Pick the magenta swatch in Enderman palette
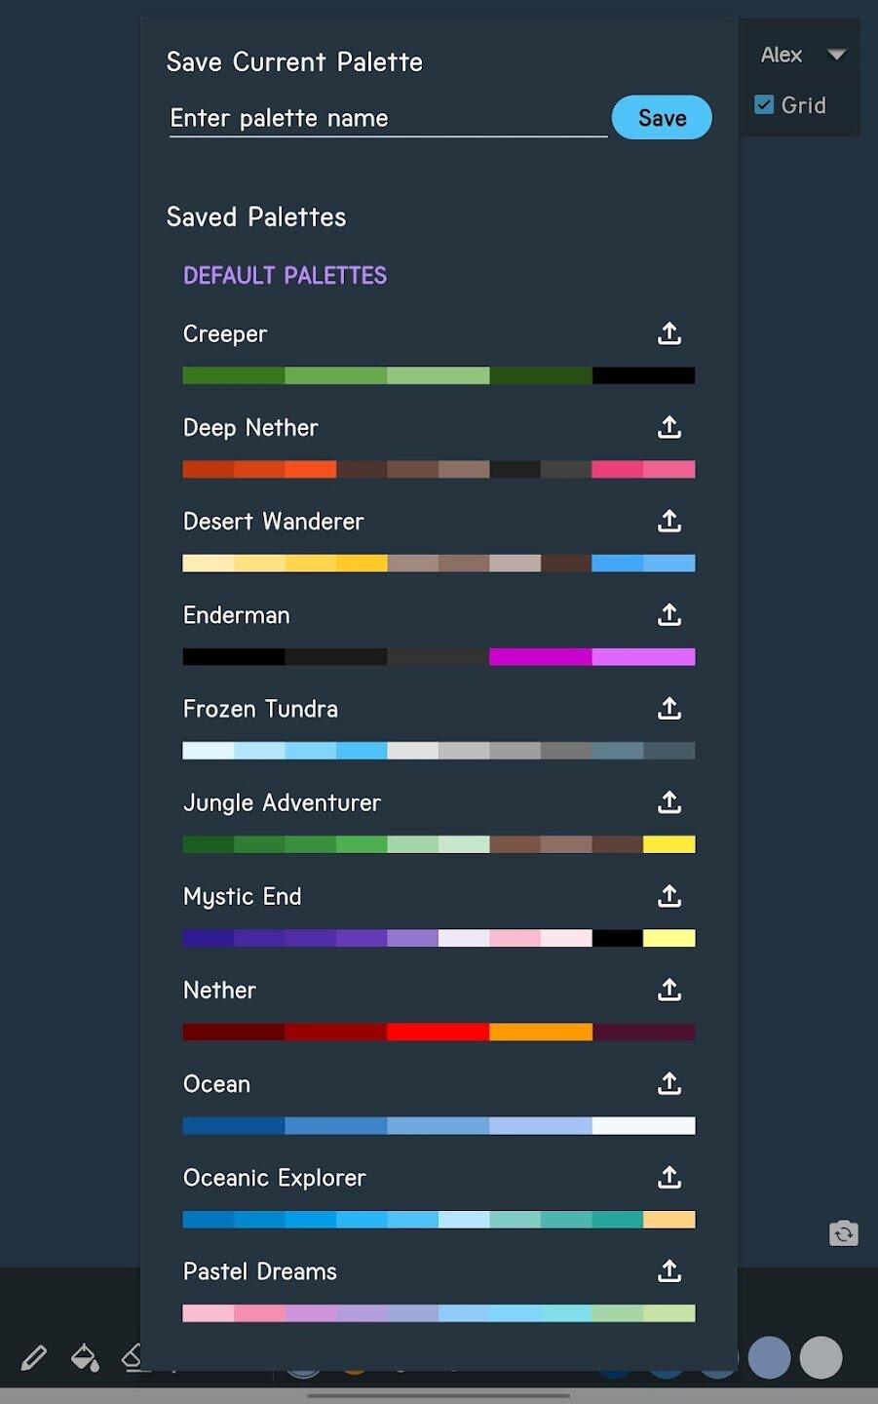The height and width of the screenshot is (1404, 878). click(541, 657)
